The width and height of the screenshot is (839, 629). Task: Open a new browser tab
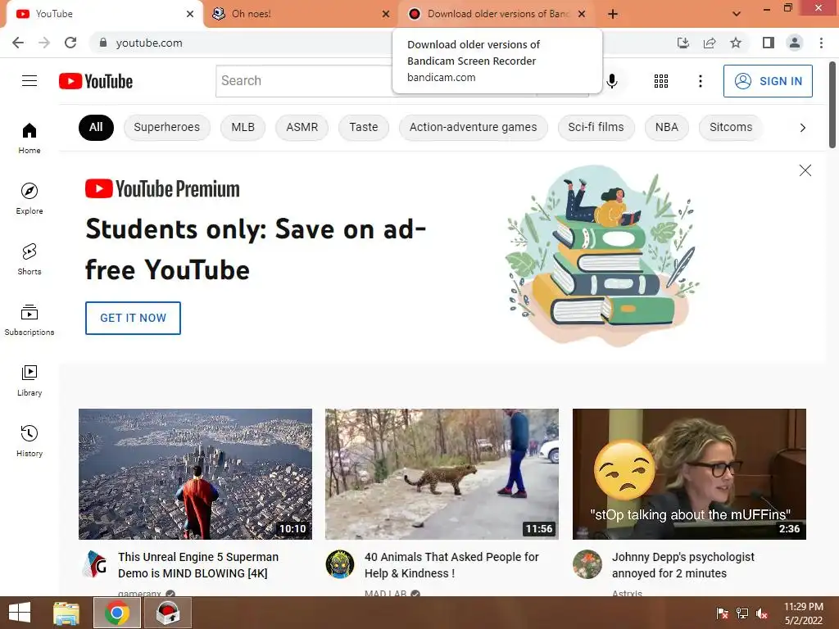tap(613, 14)
